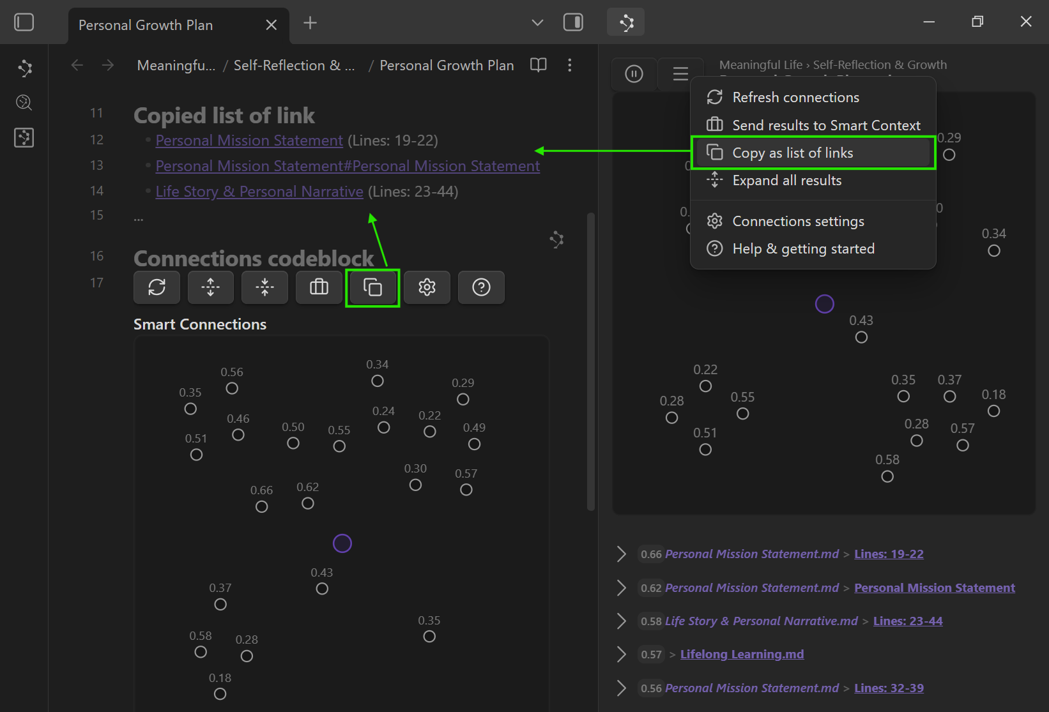Toggle the right sidebar panel
This screenshot has height=712, width=1049.
[x=573, y=23]
